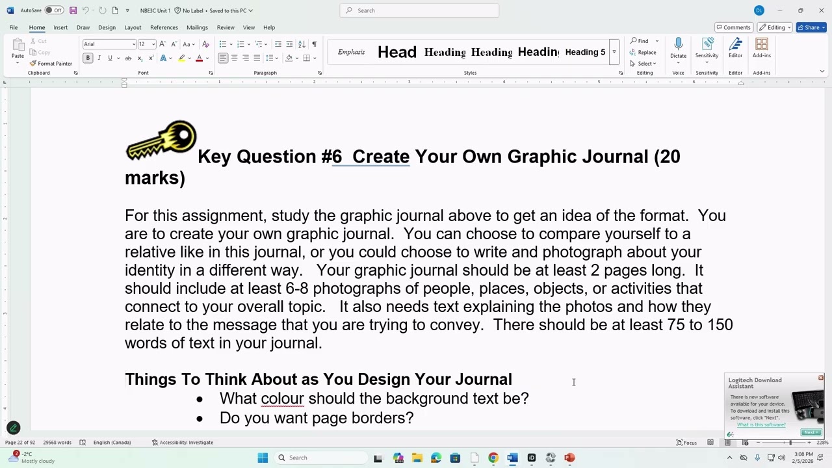Switch to the Review tab
832x468 pixels.
[226, 27]
